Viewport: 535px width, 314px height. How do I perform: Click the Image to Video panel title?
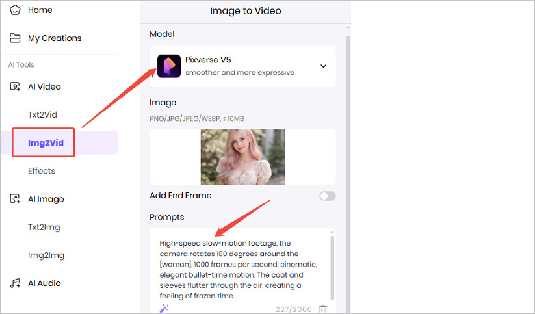pos(246,11)
